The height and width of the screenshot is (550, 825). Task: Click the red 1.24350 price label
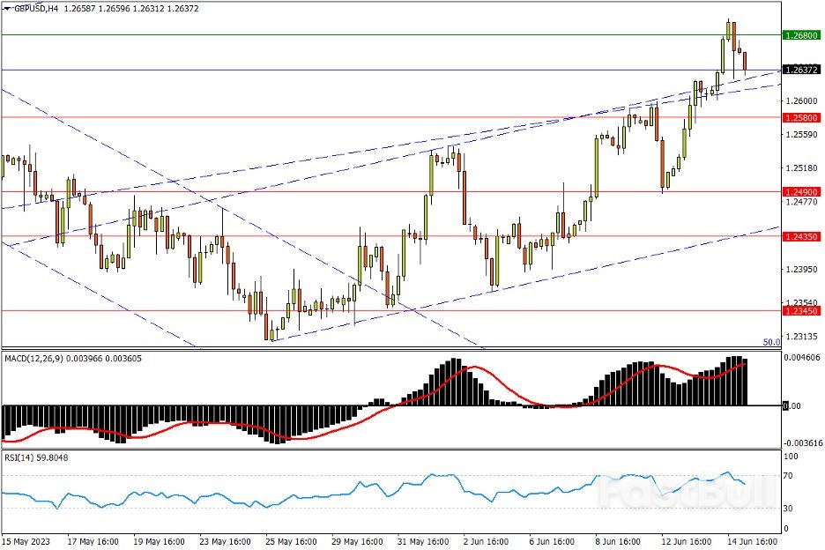coord(801,236)
